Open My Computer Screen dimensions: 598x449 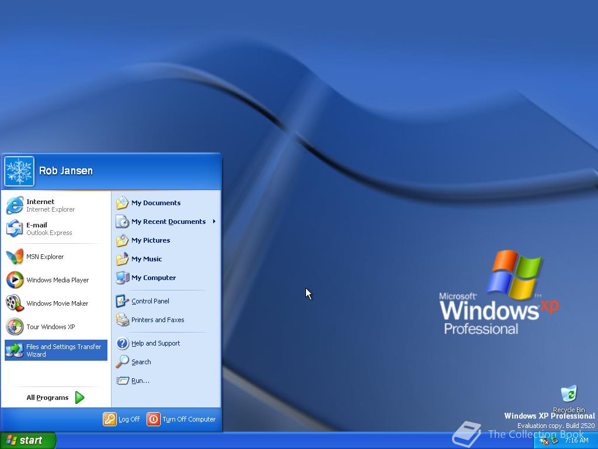(x=166, y=278)
